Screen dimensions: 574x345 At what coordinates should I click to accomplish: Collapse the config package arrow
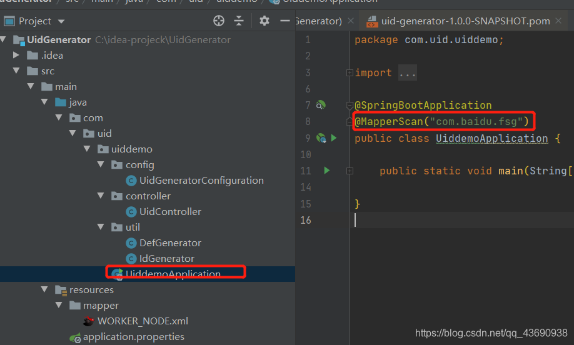(101, 164)
